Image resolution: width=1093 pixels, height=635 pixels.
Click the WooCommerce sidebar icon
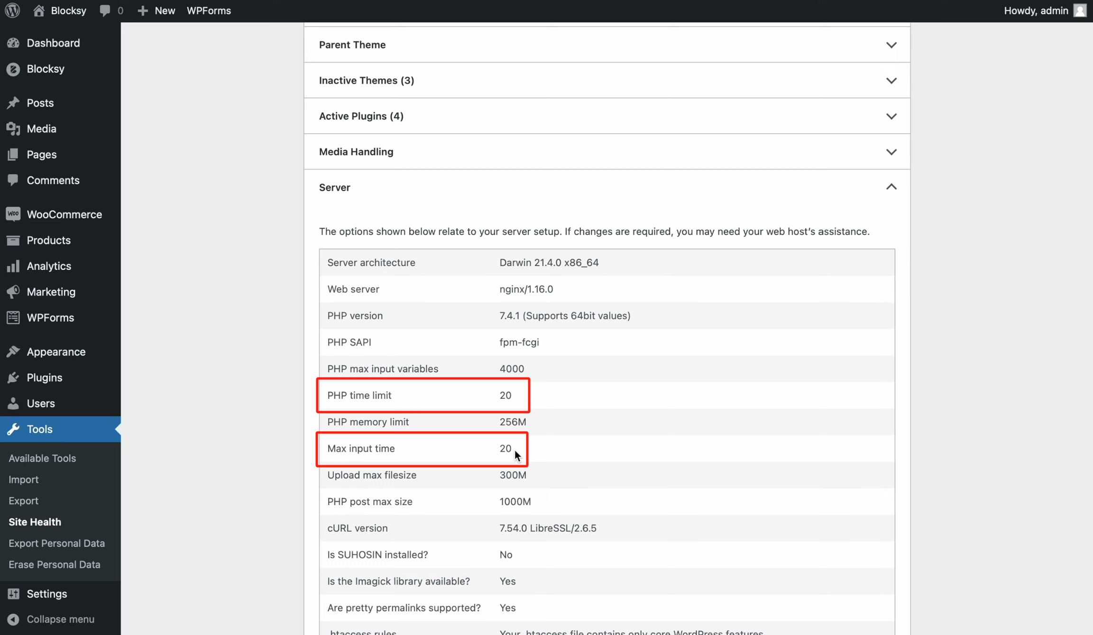point(13,214)
